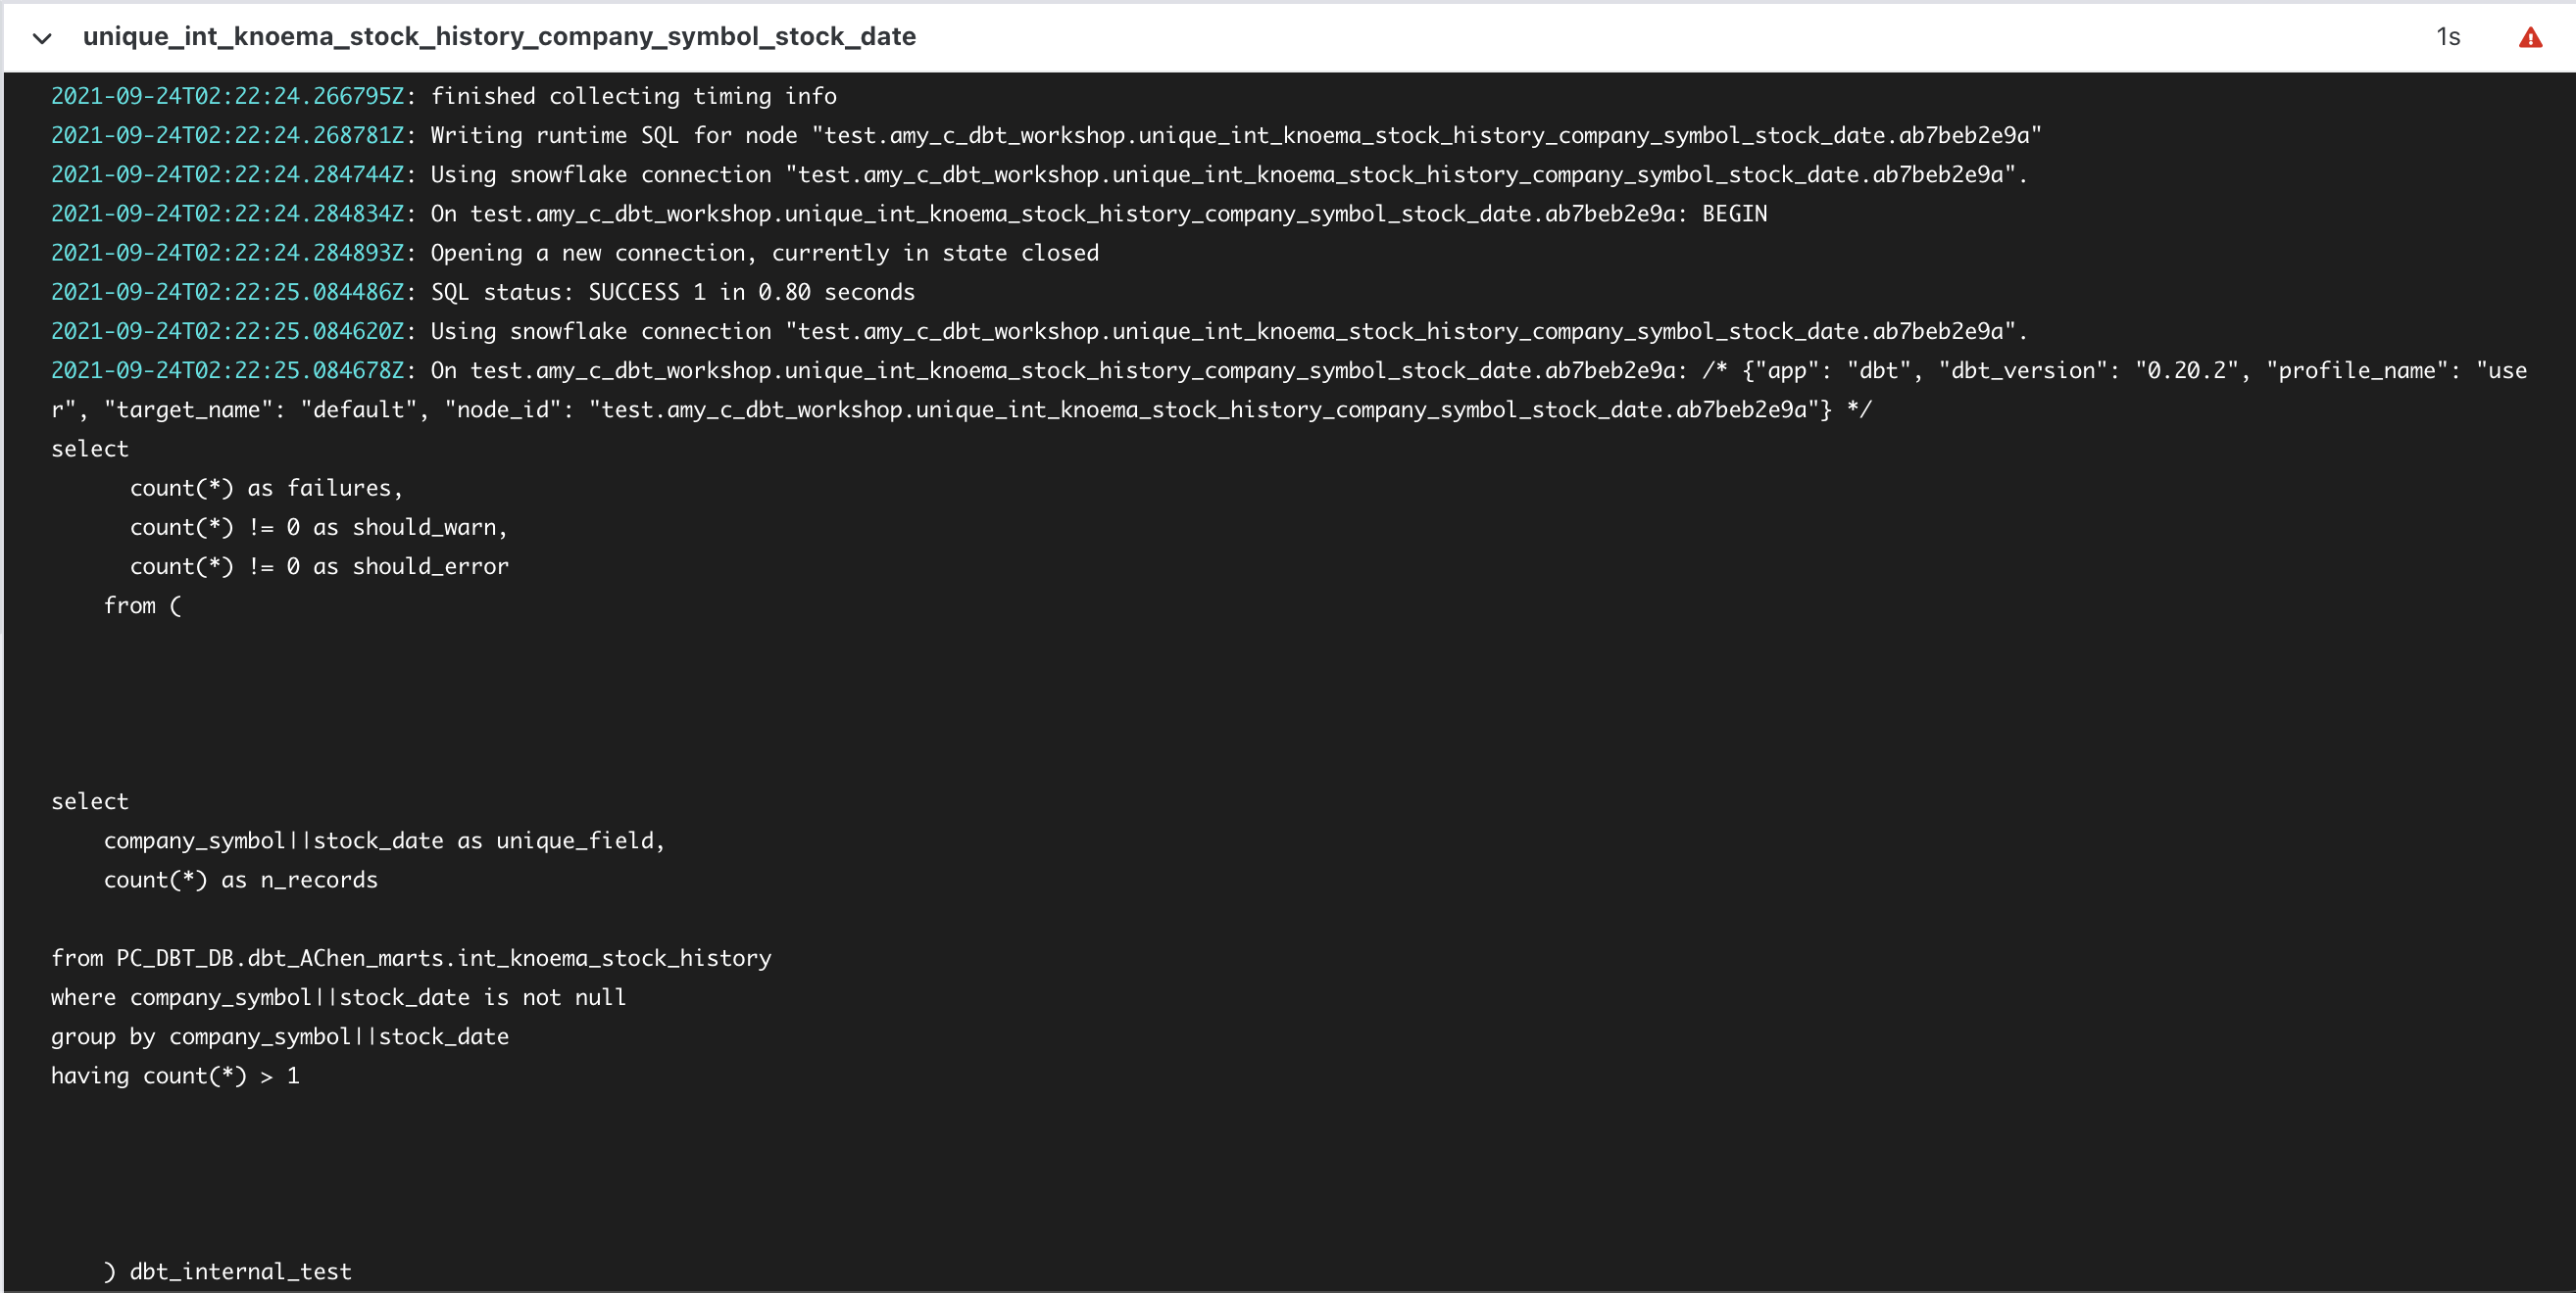Click the "company_symbol||stock_date as unique_field" line
This screenshot has height=1293, width=2576.
click(384, 840)
